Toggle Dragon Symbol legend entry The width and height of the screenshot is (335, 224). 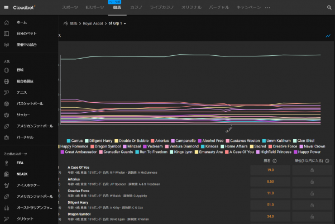pos(106,146)
